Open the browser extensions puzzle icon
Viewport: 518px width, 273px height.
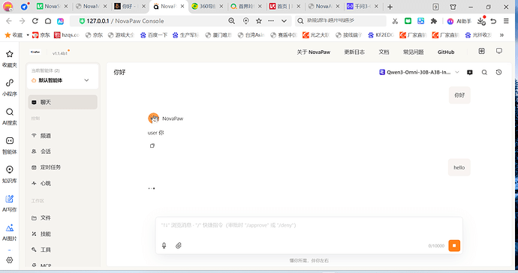[434, 21]
